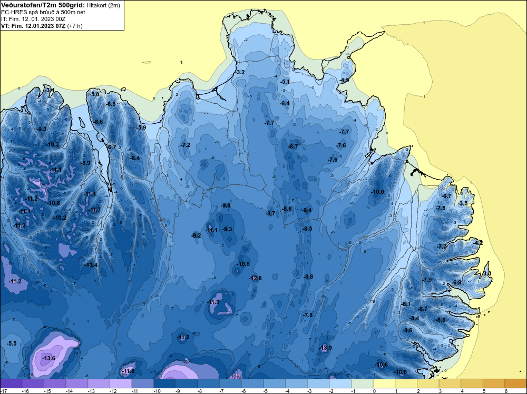Click the -5.5 temperature label
The image size is (527, 394).
[x=12, y=343]
